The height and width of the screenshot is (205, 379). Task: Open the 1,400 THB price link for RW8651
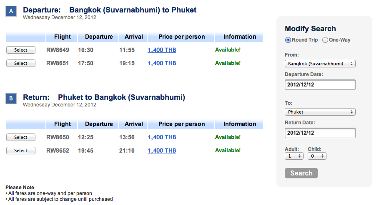tap(162, 63)
